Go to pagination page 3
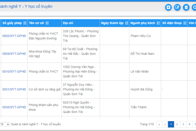196x131 pixels. pyautogui.click(x=183, y=124)
